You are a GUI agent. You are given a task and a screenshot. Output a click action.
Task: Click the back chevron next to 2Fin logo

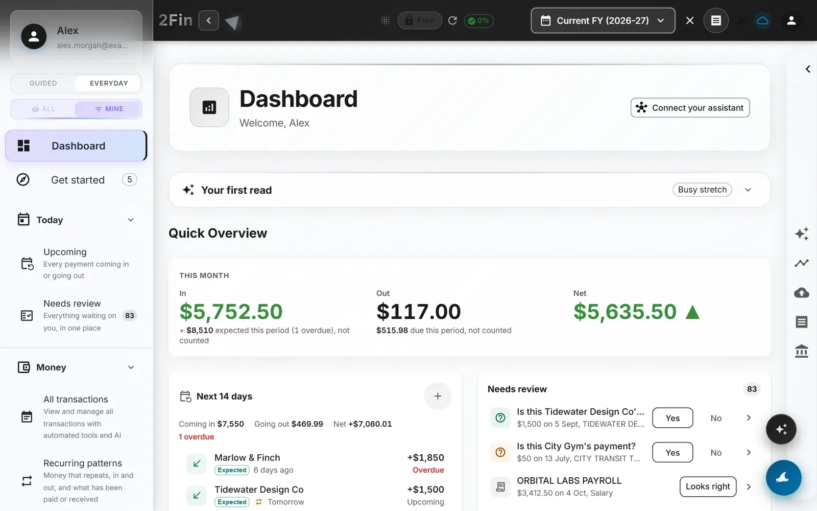click(x=208, y=20)
